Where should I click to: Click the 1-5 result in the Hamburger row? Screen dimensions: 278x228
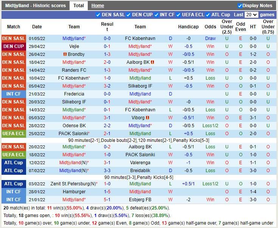pyautogui.click(x=107, y=192)
